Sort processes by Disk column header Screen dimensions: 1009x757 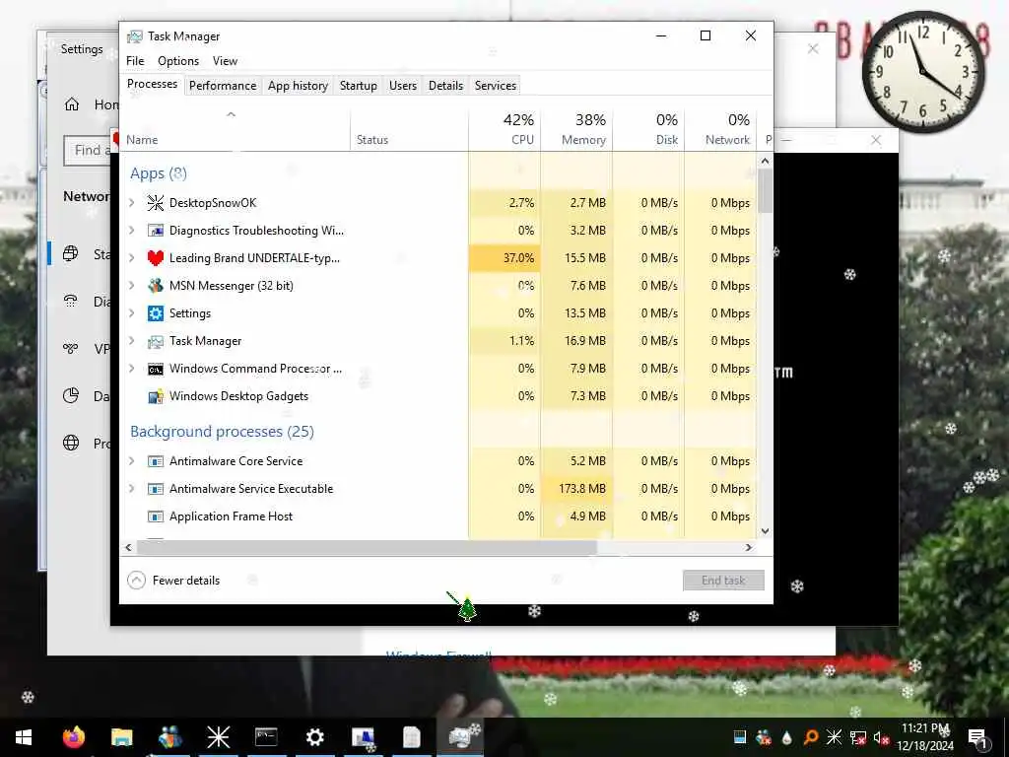point(648,129)
